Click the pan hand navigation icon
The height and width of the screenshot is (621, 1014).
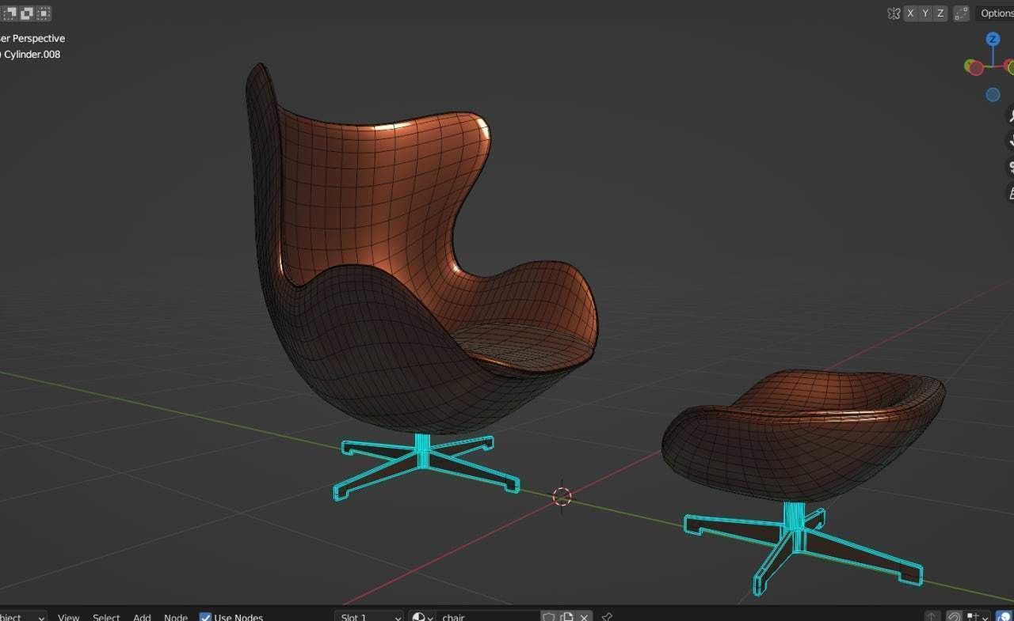pyautogui.click(x=1010, y=141)
